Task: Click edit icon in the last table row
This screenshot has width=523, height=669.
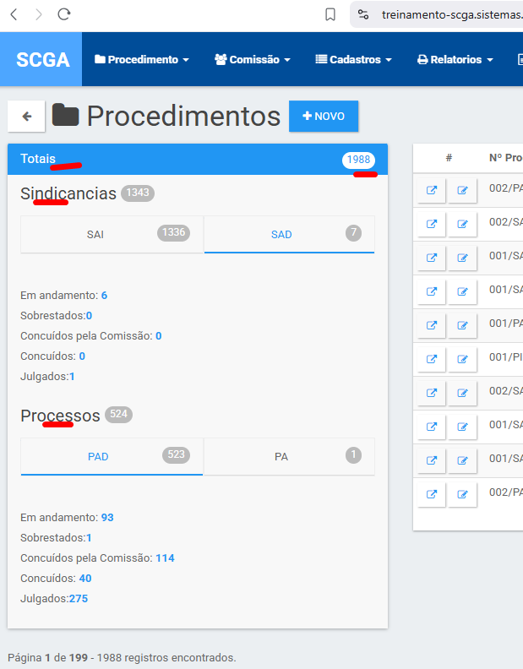Action: [x=462, y=494]
